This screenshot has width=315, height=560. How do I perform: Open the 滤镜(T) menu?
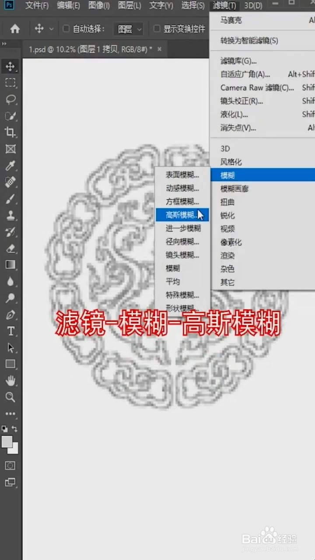pos(224,6)
